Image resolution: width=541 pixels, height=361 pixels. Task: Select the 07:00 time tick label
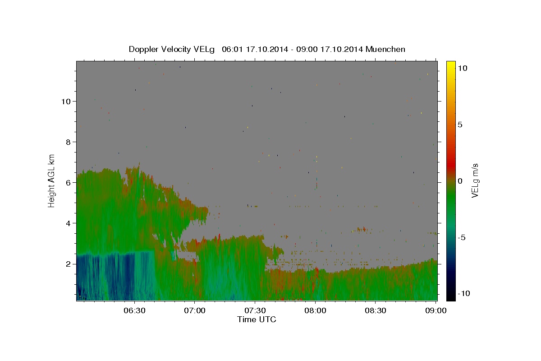(195, 310)
